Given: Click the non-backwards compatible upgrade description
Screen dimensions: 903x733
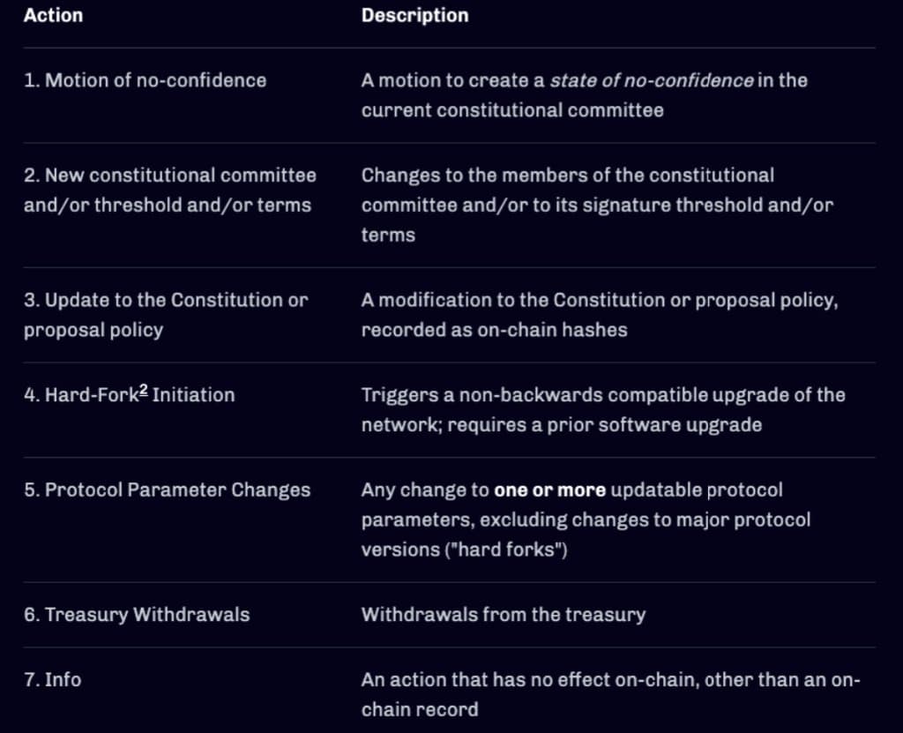Looking at the screenshot, I should (x=602, y=394).
